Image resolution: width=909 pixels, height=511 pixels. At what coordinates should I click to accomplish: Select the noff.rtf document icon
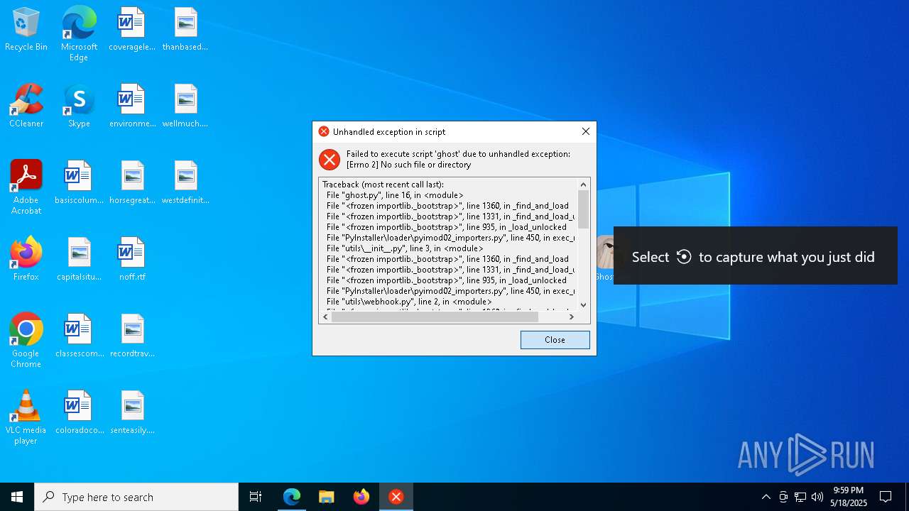click(131, 260)
